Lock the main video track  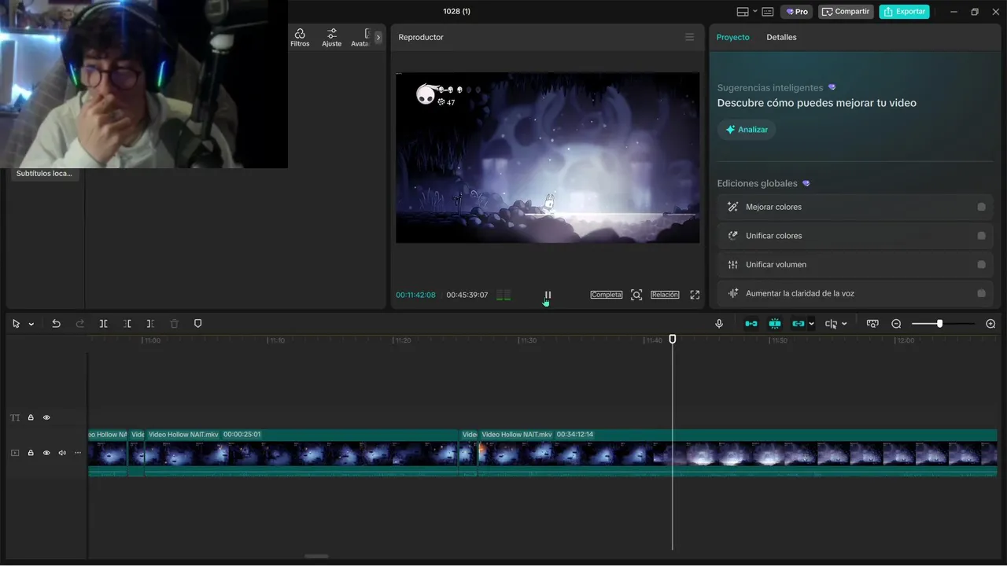pos(31,453)
